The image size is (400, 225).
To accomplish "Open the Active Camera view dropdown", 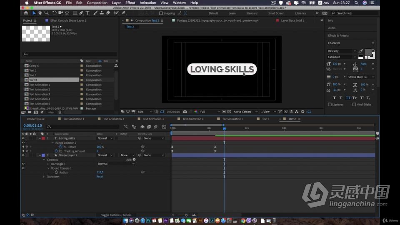I will point(245,112).
